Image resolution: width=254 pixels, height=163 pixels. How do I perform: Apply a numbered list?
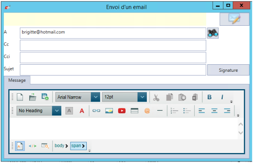click(x=174, y=111)
